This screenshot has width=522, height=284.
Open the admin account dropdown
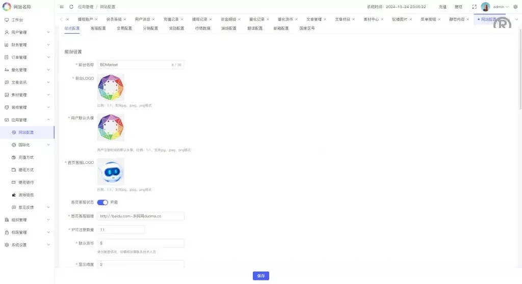click(x=501, y=7)
